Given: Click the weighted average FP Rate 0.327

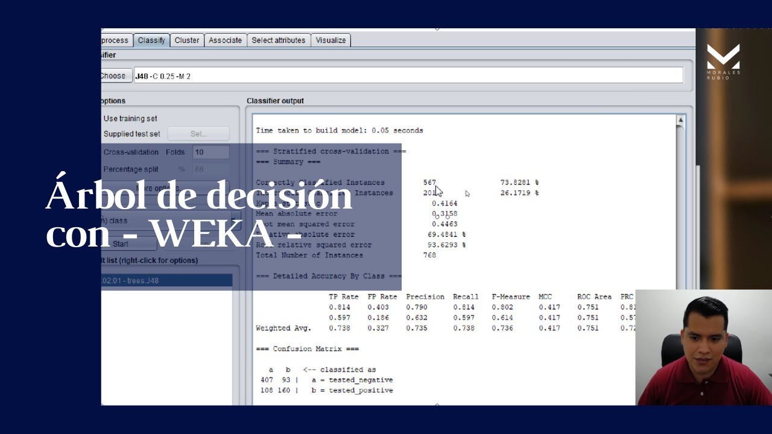Looking at the screenshot, I should (x=378, y=328).
